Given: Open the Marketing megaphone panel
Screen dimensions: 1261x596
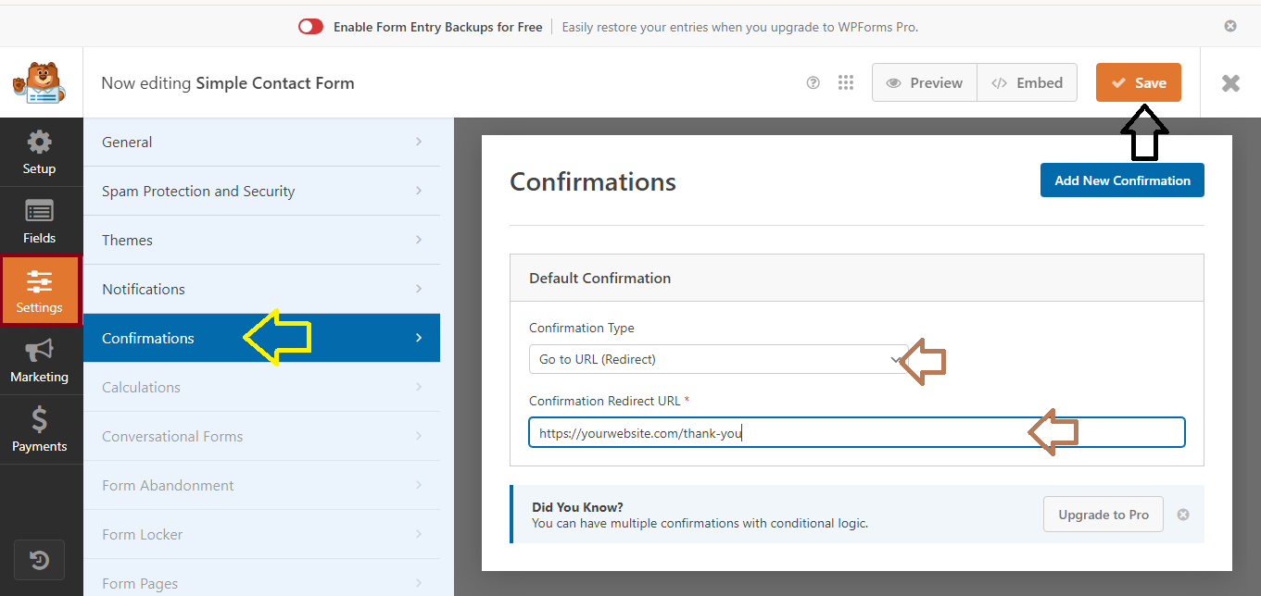Looking at the screenshot, I should tap(39, 361).
